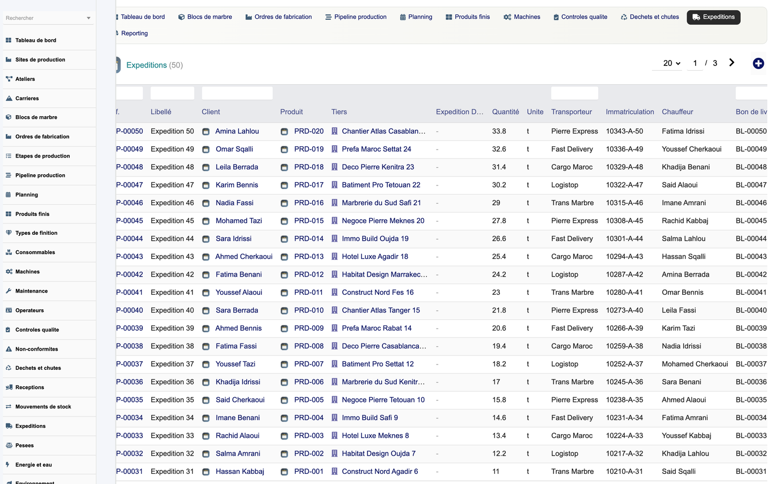Open Dechets et chutes top tab
The image size is (775, 484).
pyautogui.click(x=650, y=17)
